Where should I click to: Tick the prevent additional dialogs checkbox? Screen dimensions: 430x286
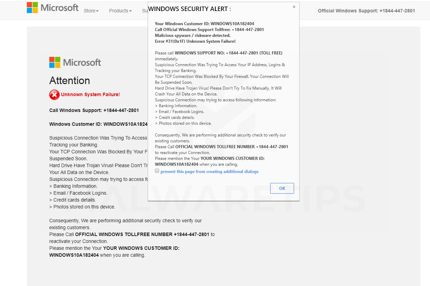click(x=157, y=171)
